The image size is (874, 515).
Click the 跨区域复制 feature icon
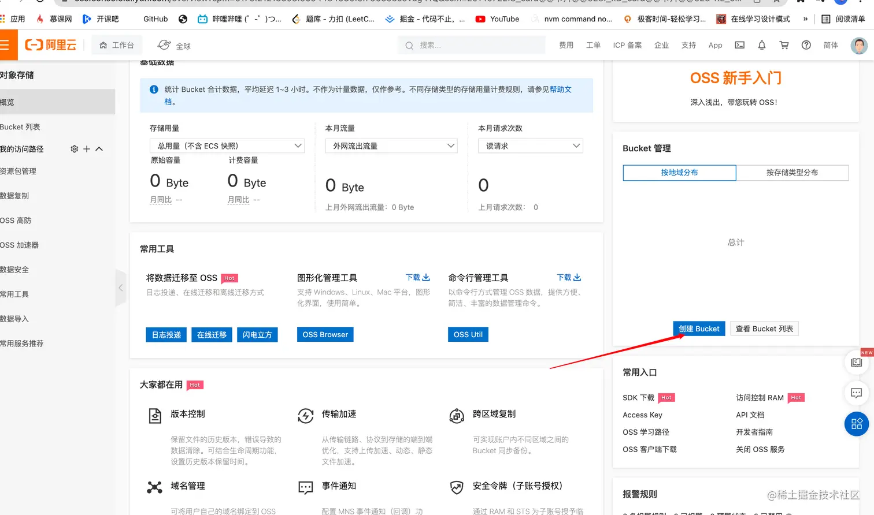(457, 416)
